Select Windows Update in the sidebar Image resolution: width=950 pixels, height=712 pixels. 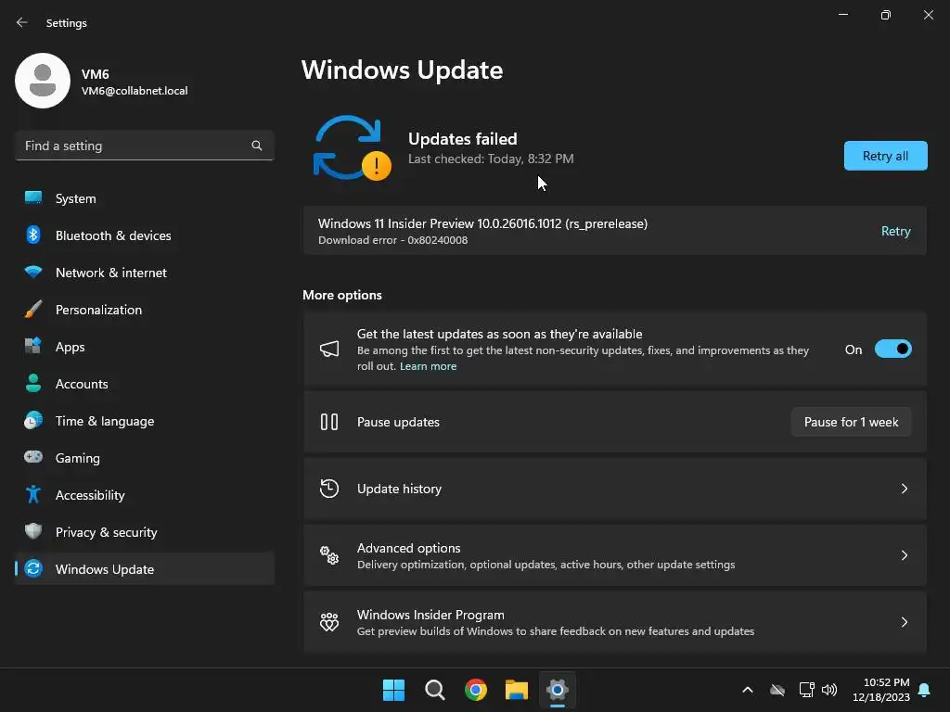click(144, 568)
